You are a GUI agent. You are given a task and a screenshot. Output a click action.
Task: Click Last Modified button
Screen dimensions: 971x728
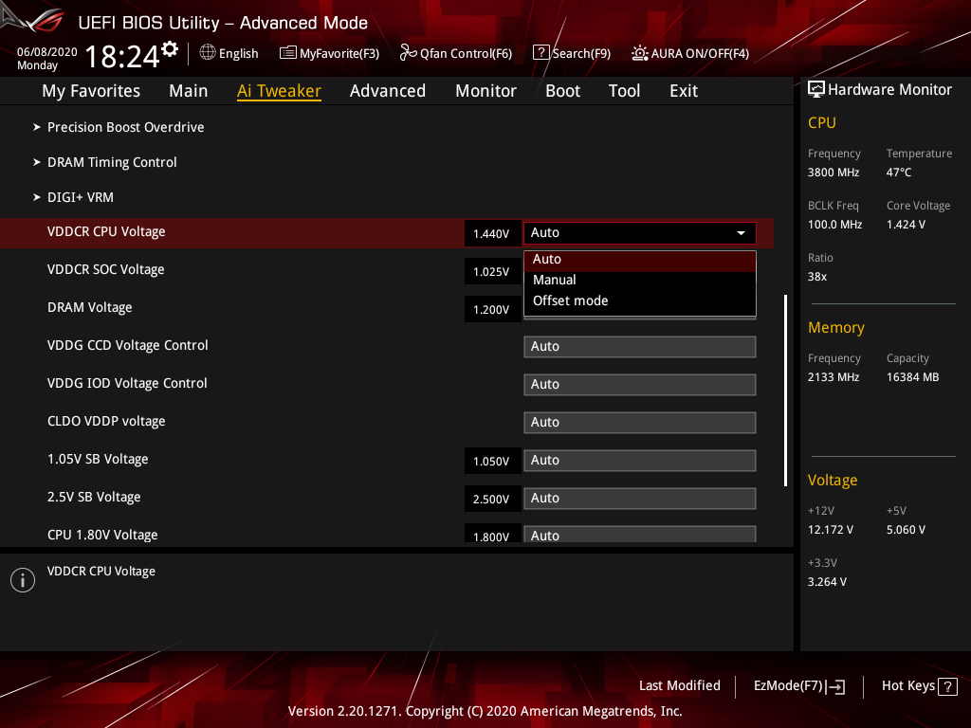[x=679, y=686]
